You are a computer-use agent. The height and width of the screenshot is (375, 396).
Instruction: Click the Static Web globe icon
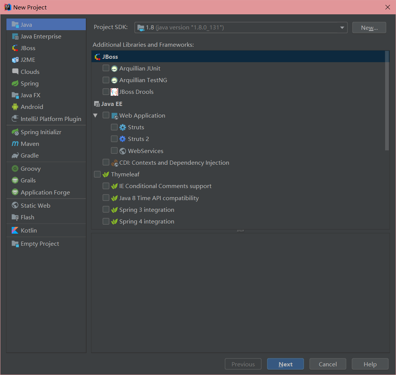pos(15,205)
